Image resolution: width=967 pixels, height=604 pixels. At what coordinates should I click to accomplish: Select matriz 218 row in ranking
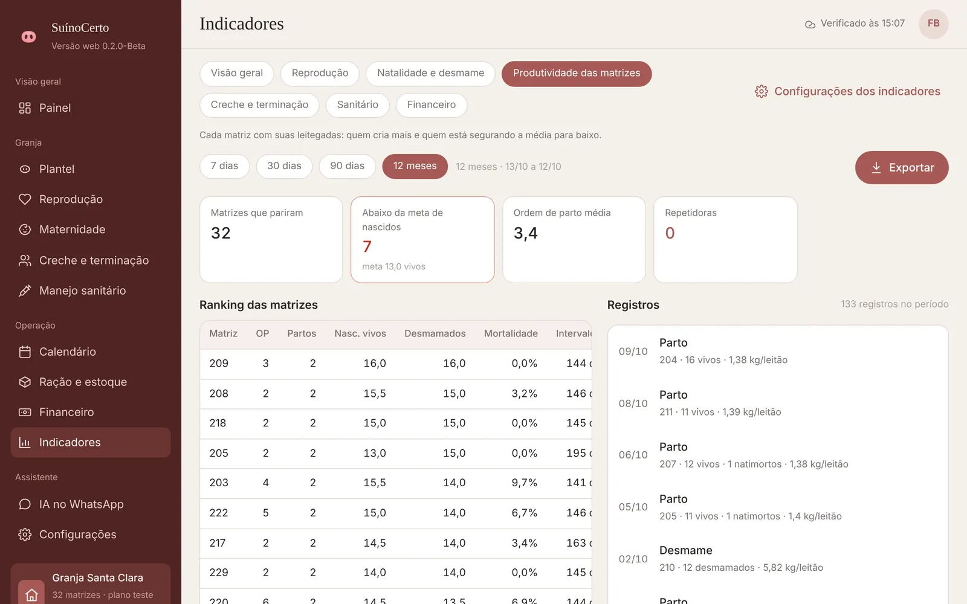click(396, 423)
